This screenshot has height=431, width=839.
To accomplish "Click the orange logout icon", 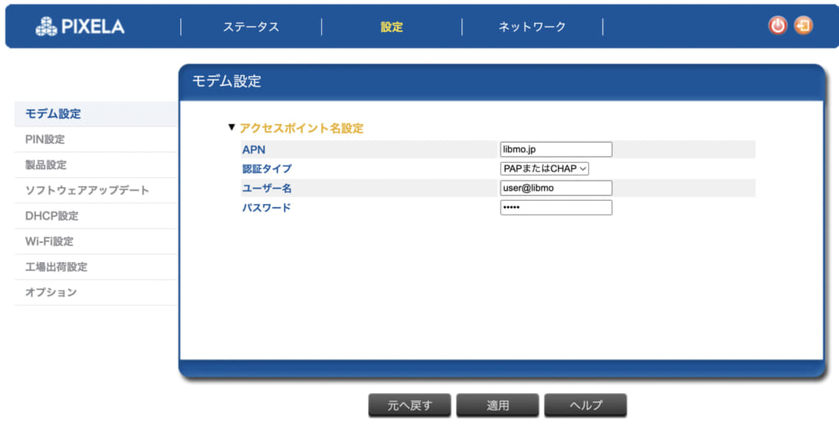I will [x=803, y=25].
